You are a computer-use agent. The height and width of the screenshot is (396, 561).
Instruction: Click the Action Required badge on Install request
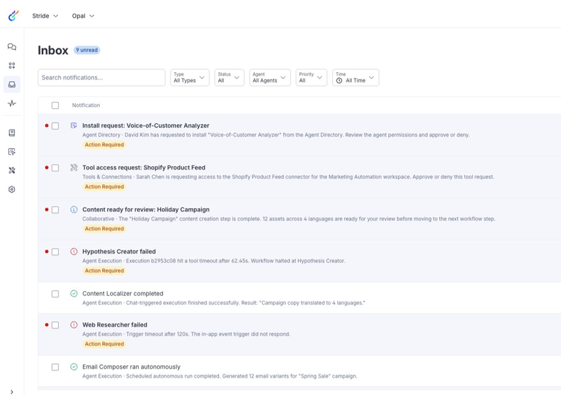104,145
